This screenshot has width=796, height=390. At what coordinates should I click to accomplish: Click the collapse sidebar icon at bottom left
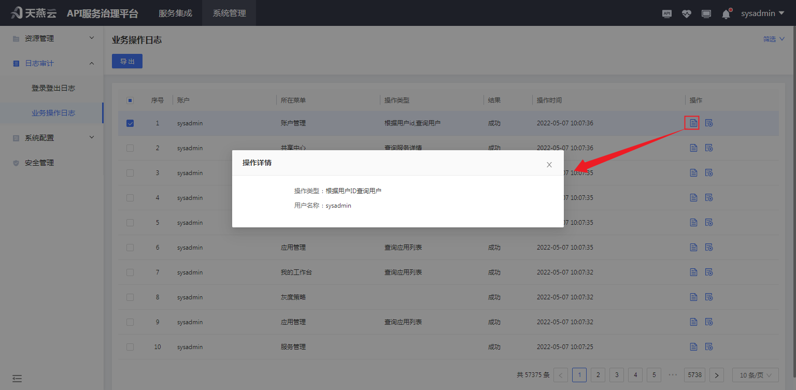pos(17,379)
